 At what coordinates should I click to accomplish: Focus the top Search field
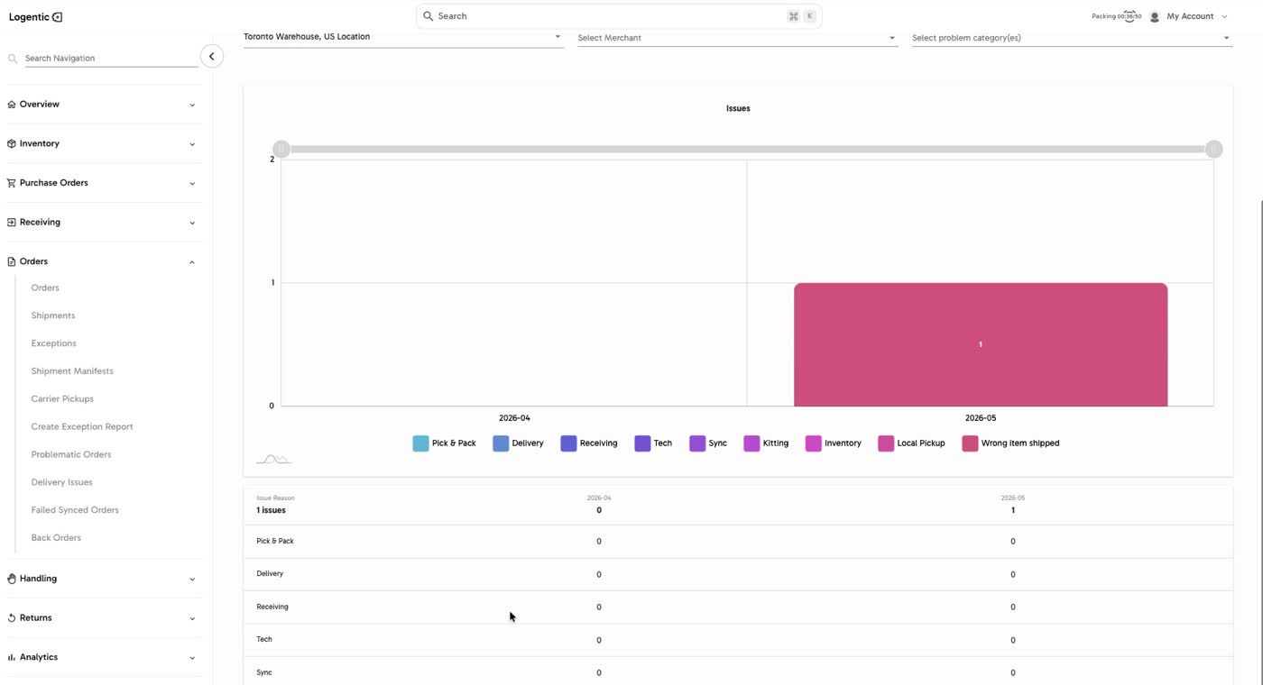tap(619, 16)
